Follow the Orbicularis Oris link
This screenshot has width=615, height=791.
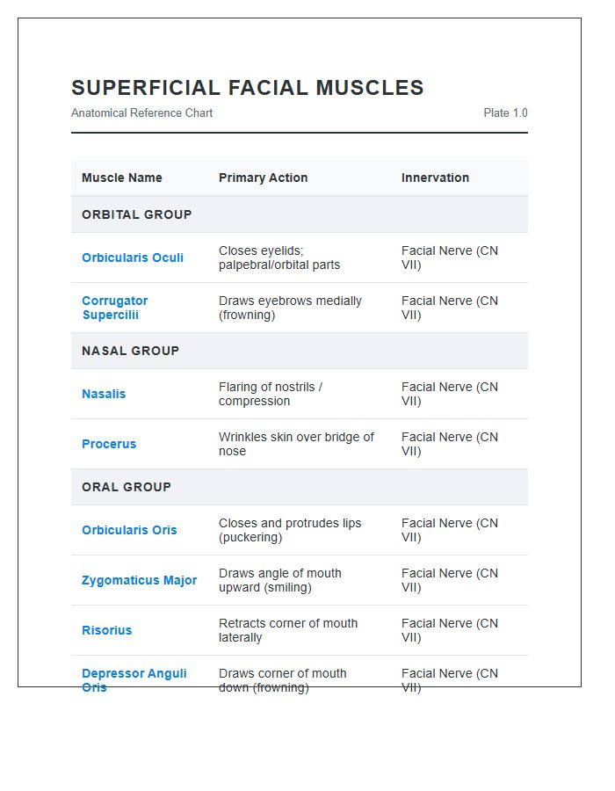point(129,530)
